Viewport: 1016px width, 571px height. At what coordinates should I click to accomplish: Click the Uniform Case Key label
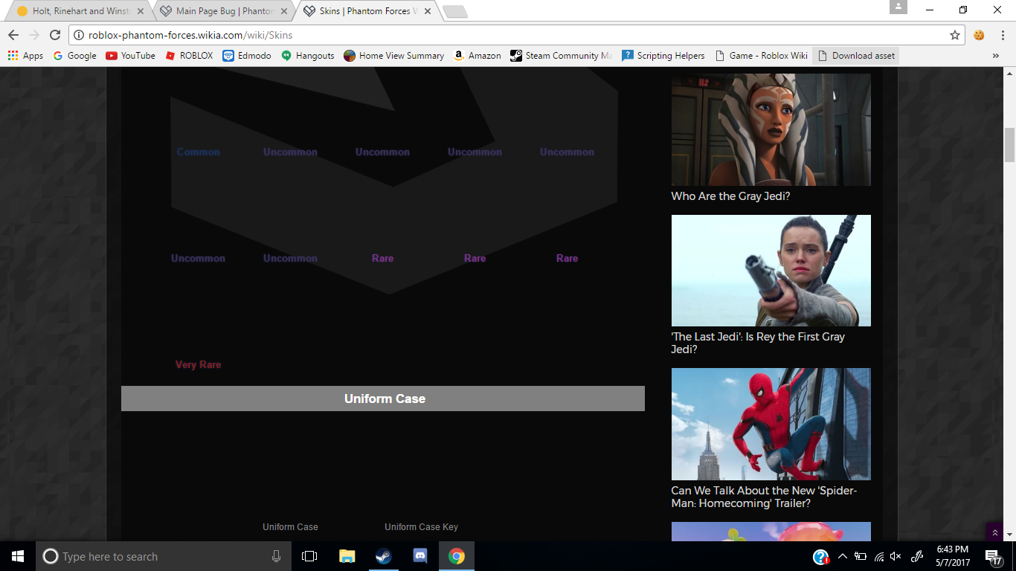click(x=421, y=527)
